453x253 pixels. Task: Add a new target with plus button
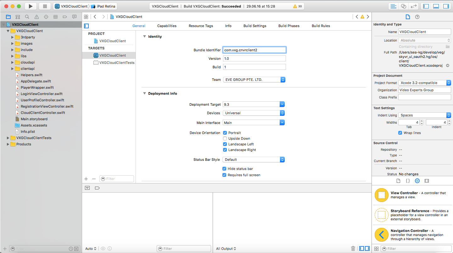click(x=86, y=179)
